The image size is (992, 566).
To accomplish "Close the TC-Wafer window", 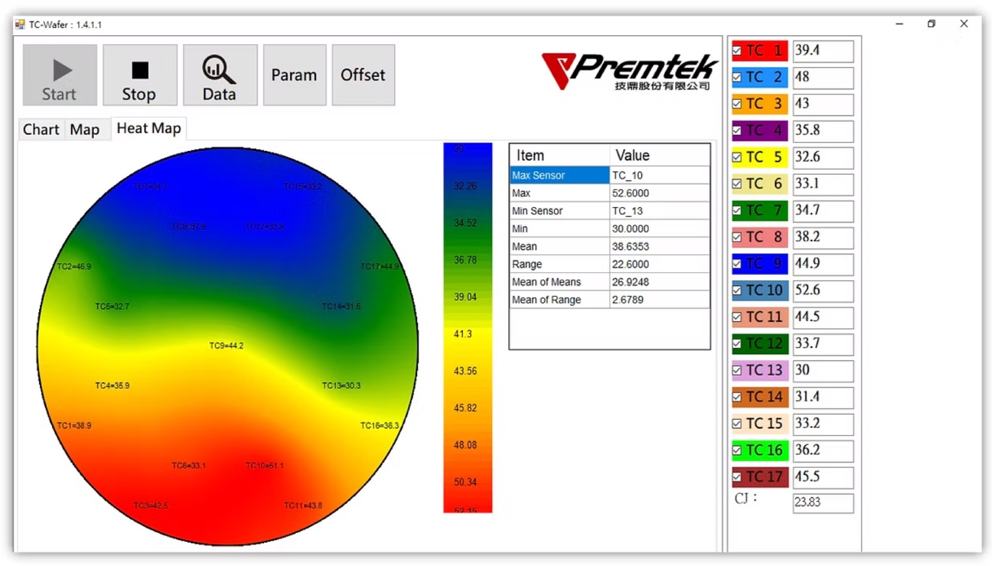I will click(964, 24).
